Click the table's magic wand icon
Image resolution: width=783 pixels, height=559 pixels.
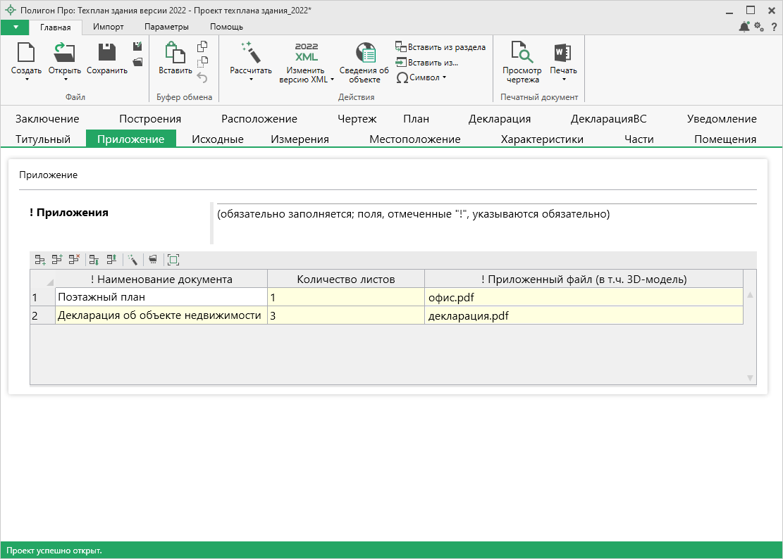point(132,260)
